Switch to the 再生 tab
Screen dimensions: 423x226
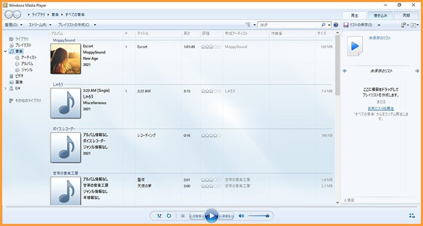[x=354, y=15]
